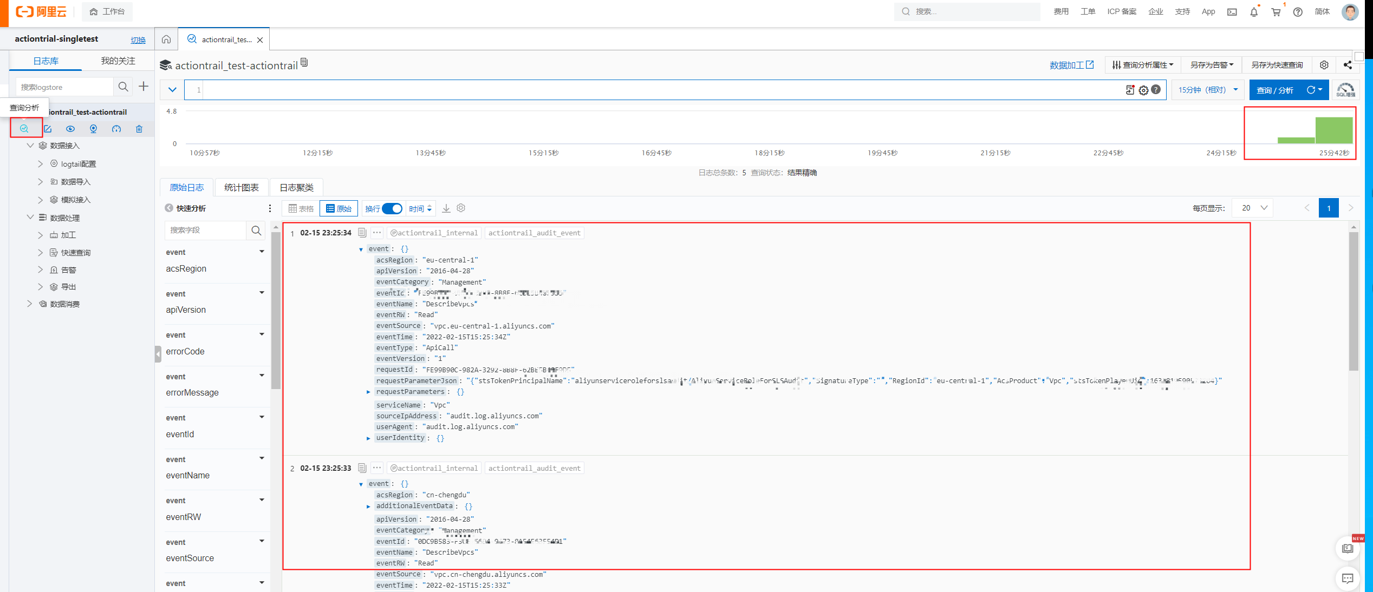1373x592 pixels.
Task: Open more options for first log entry
Action: tap(377, 233)
